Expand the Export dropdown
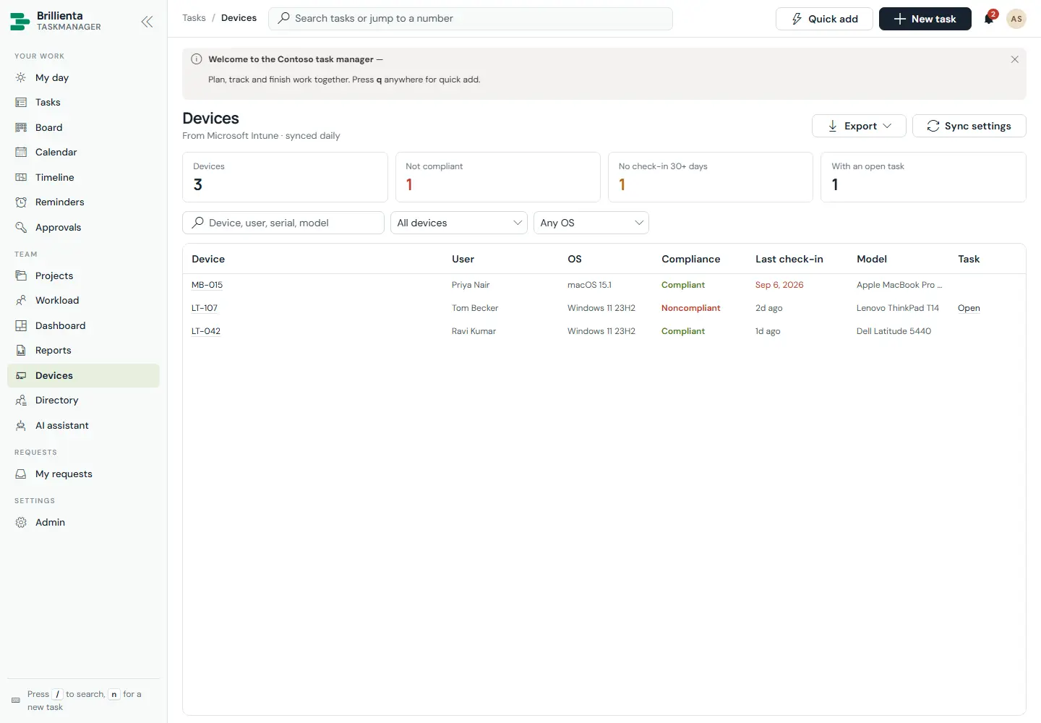 tap(859, 126)
